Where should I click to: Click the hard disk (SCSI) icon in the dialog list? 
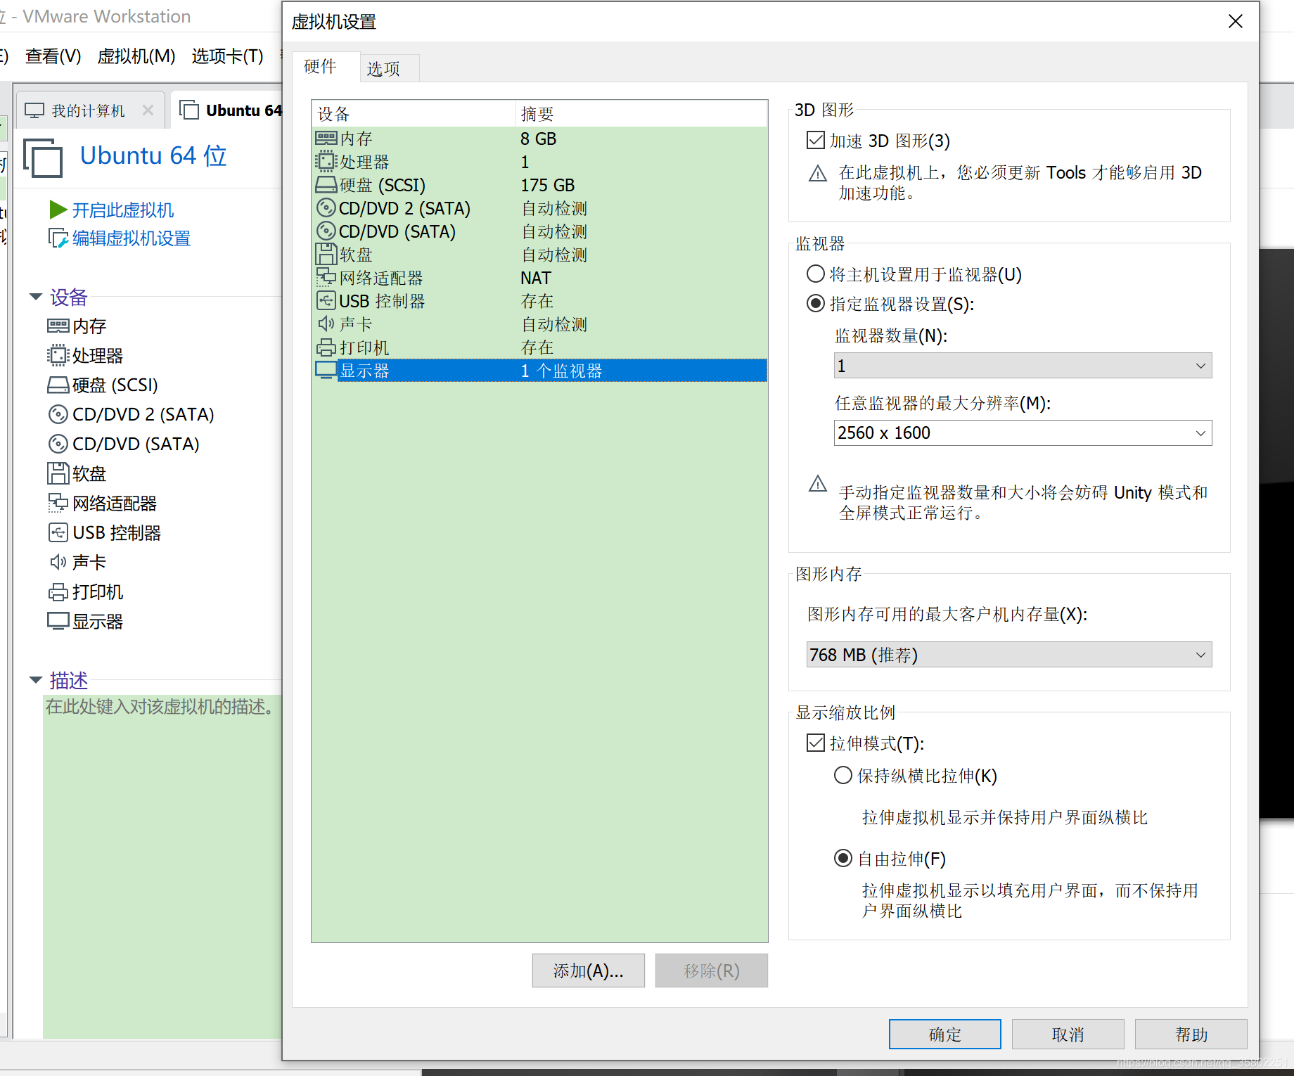pos(326,185)
